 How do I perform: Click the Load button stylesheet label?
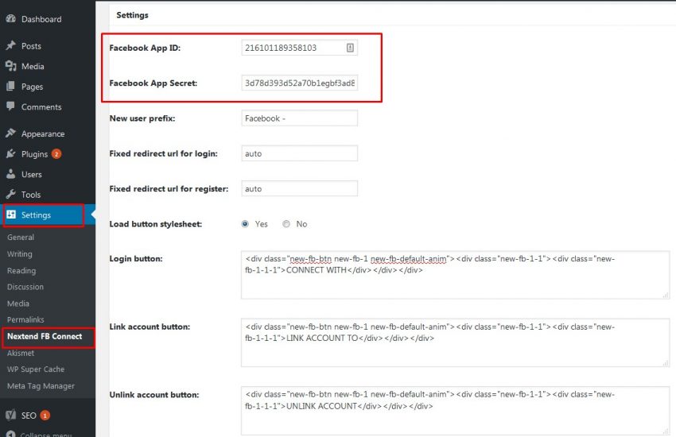[156, 224]
